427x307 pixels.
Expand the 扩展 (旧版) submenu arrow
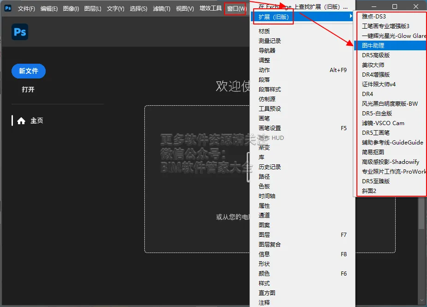(351, 16)
